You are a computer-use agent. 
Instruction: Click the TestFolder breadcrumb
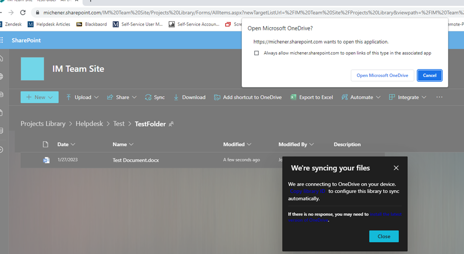tap(150, 124)
